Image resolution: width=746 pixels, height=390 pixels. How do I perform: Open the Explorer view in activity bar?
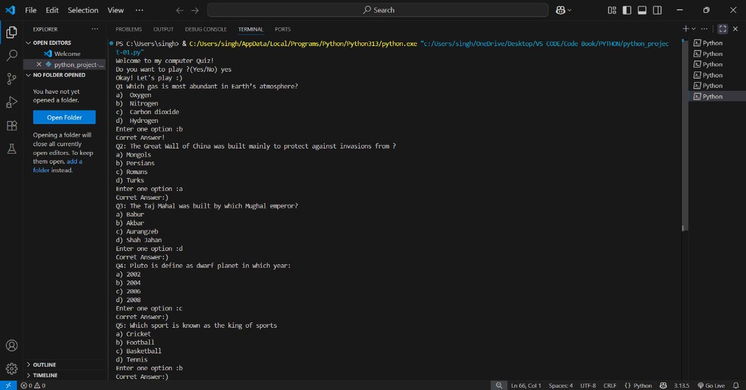[x=11, y=32]
